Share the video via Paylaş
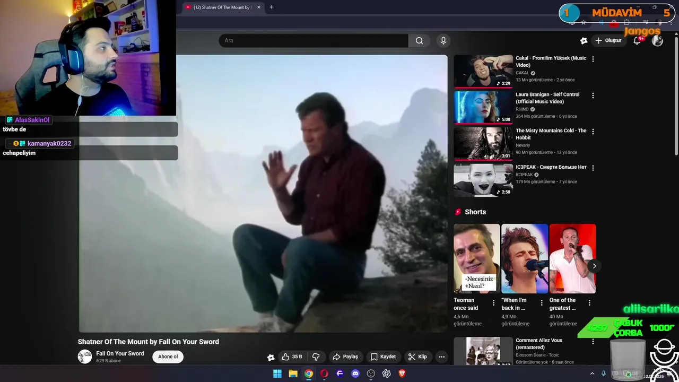Image resolution: width=679 pixels, height=382 pixels. click(345, 357)
